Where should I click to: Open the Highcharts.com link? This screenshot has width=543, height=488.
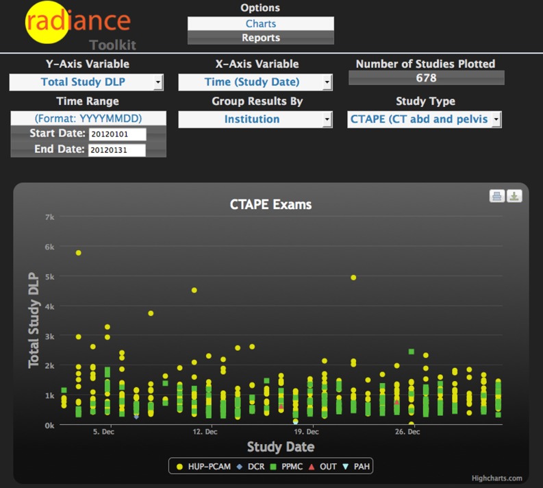pyautogui.click(x=496, y=478)
